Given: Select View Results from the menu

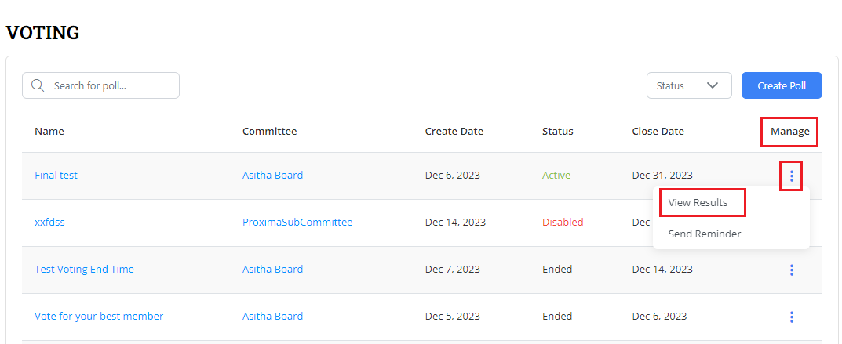Looking at the screenshot, I should (698, 202).
